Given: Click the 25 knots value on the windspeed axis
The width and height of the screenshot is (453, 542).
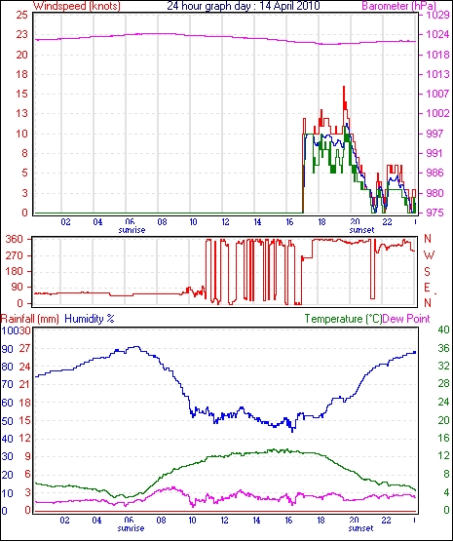Looking at the screenshot, I should pos(21,15).
